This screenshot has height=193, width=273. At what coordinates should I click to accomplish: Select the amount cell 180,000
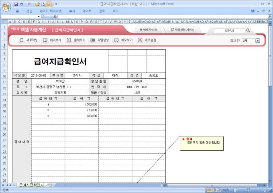click(81, 116)
